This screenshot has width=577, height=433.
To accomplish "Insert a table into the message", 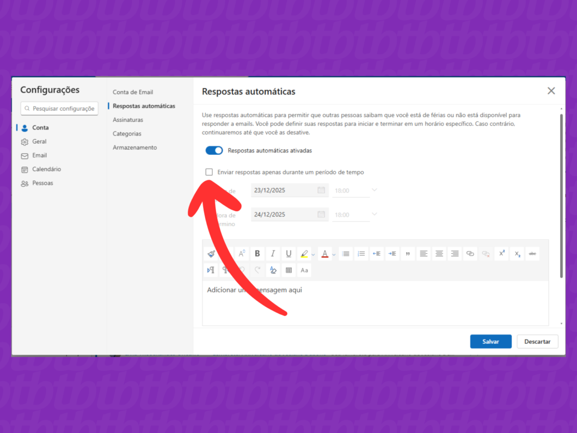I will tap(288, 270).
